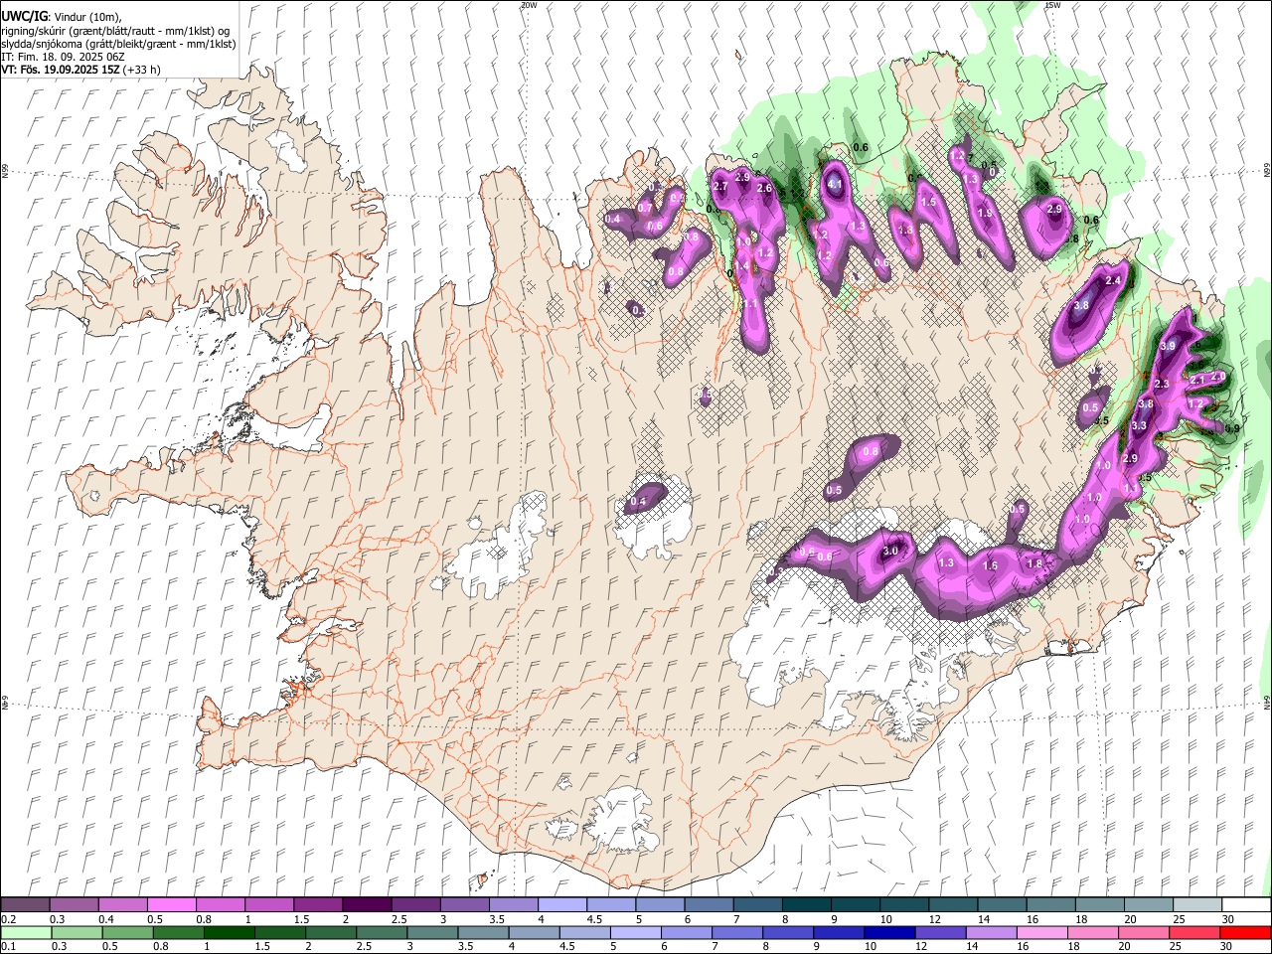
Task: Click the 2.0 precipitation value label
Action: 1218,377
